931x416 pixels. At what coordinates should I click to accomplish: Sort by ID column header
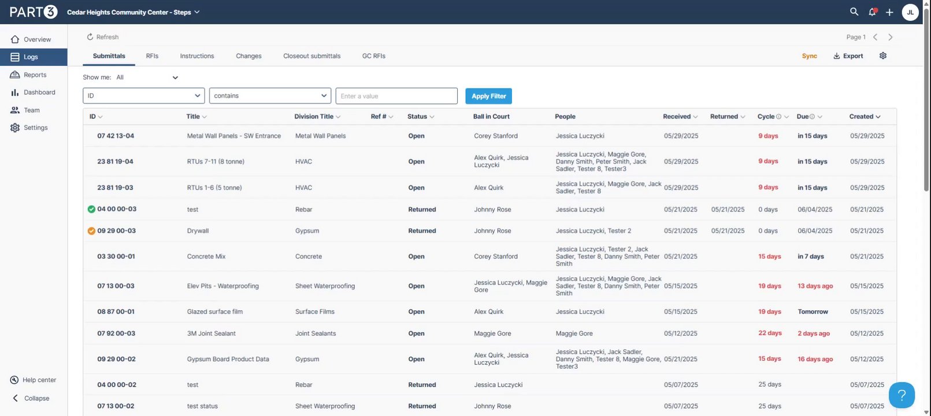(x=95, y=117)
